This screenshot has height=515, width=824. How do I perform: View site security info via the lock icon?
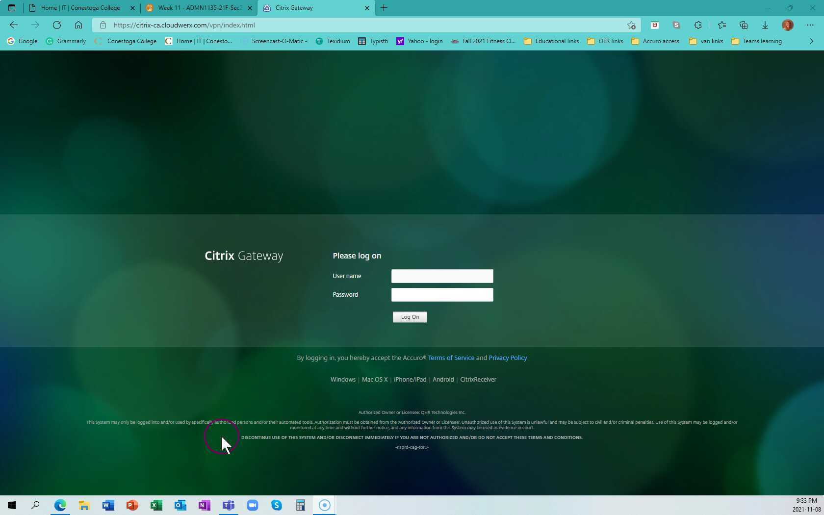pos(103,25)
